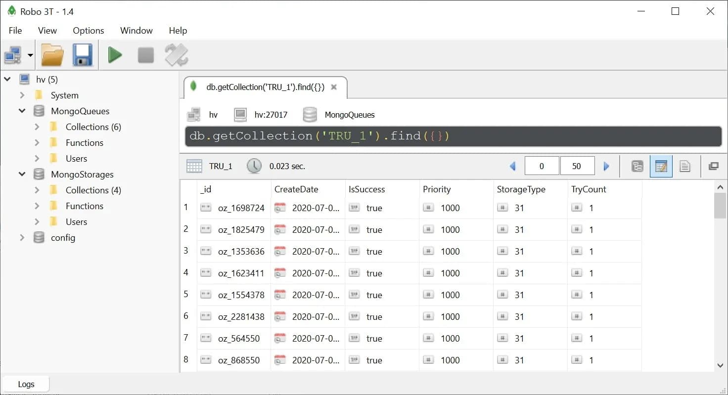Switch to tree view mode

(637, 166)
